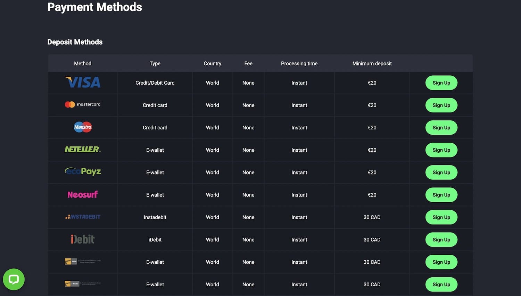Click "None" fee in the INSTADEBIT row

248,217
